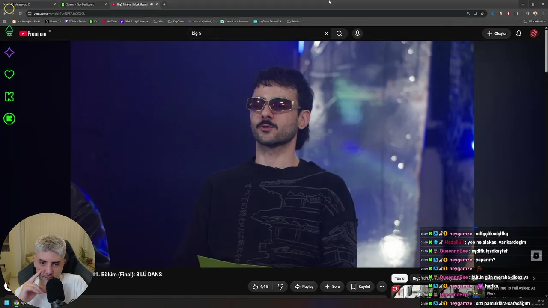The height and width of the screenshot is (308, 548).
Task: Click the grey square icon beside chat
Action: pos(536,256)
